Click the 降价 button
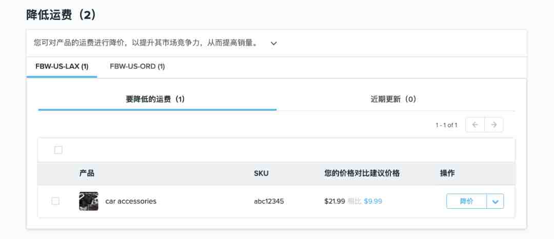The width and height of the screenshot is (554, 239). (466, 202)
